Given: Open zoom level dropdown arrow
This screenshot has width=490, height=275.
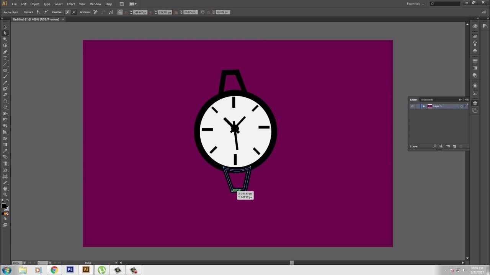Looking at the screenshot, I should 24,263.
